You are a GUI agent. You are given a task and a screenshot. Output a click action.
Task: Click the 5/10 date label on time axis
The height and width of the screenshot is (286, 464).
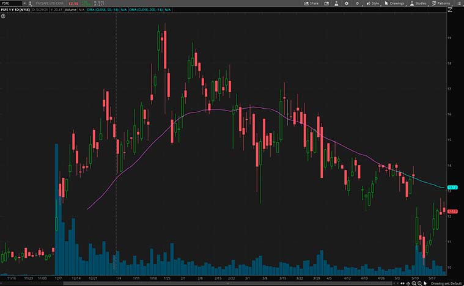pyautogui.click(x=415, y=278)
